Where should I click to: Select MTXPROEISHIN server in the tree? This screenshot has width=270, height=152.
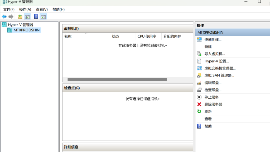pos(26,30)
